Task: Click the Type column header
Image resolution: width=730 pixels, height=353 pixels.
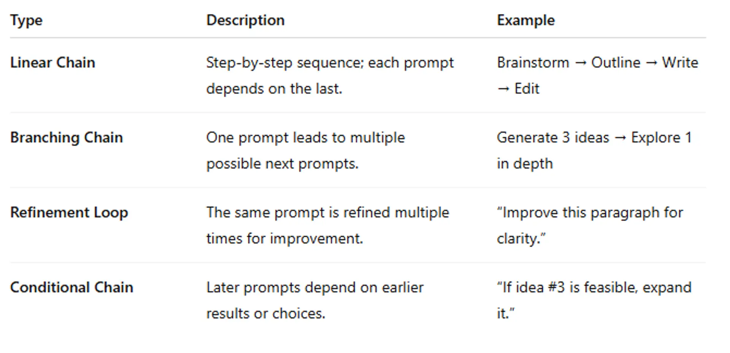Action: click(26, 20)
